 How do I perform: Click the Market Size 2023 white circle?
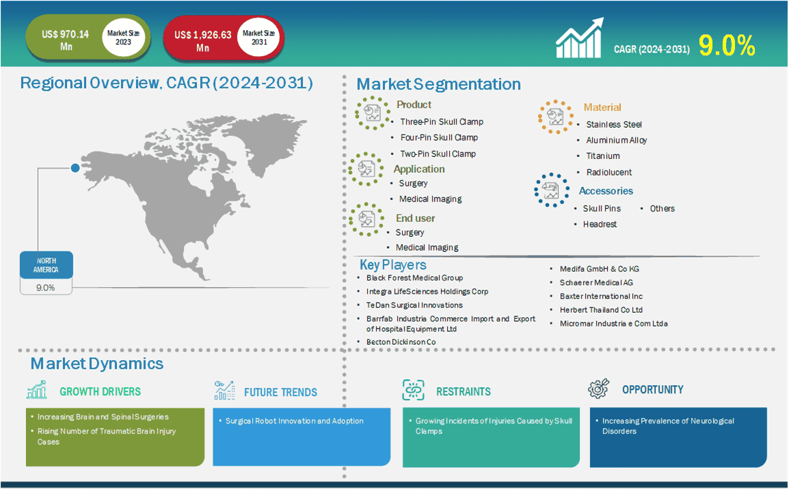click(123, 38)
